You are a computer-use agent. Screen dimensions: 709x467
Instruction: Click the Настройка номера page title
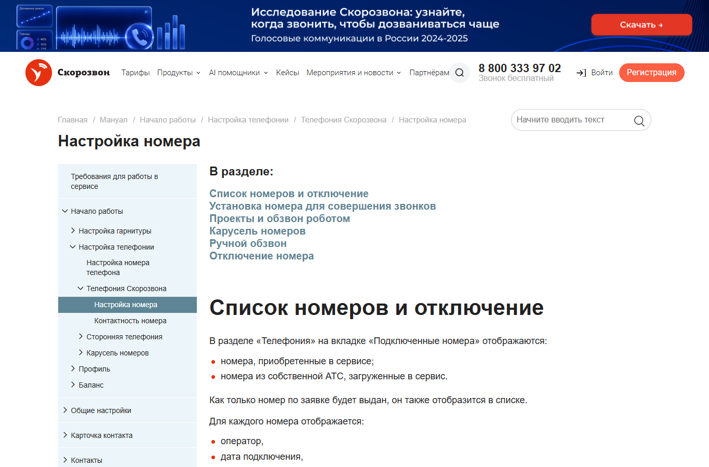(129, 141)
